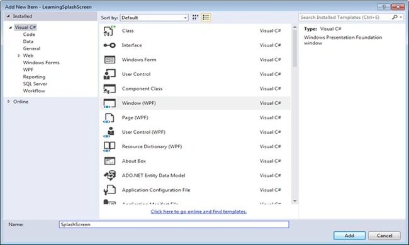Image resolution: width=409 pixels, height=245 pixels.
Task: Select the ADO.NET Entity Data Model icon
Action: 109,176
